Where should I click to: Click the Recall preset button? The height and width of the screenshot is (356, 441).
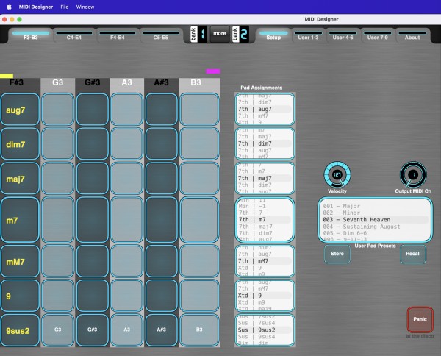[413, 254]
